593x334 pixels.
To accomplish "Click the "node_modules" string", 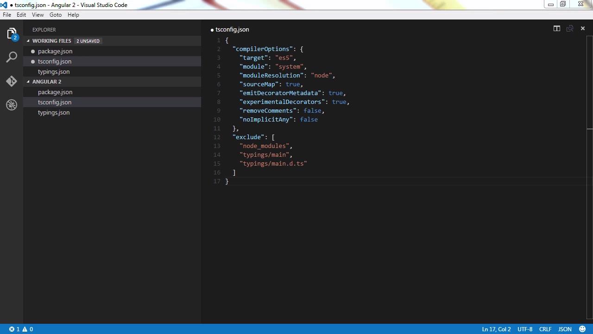I will 264,146.
